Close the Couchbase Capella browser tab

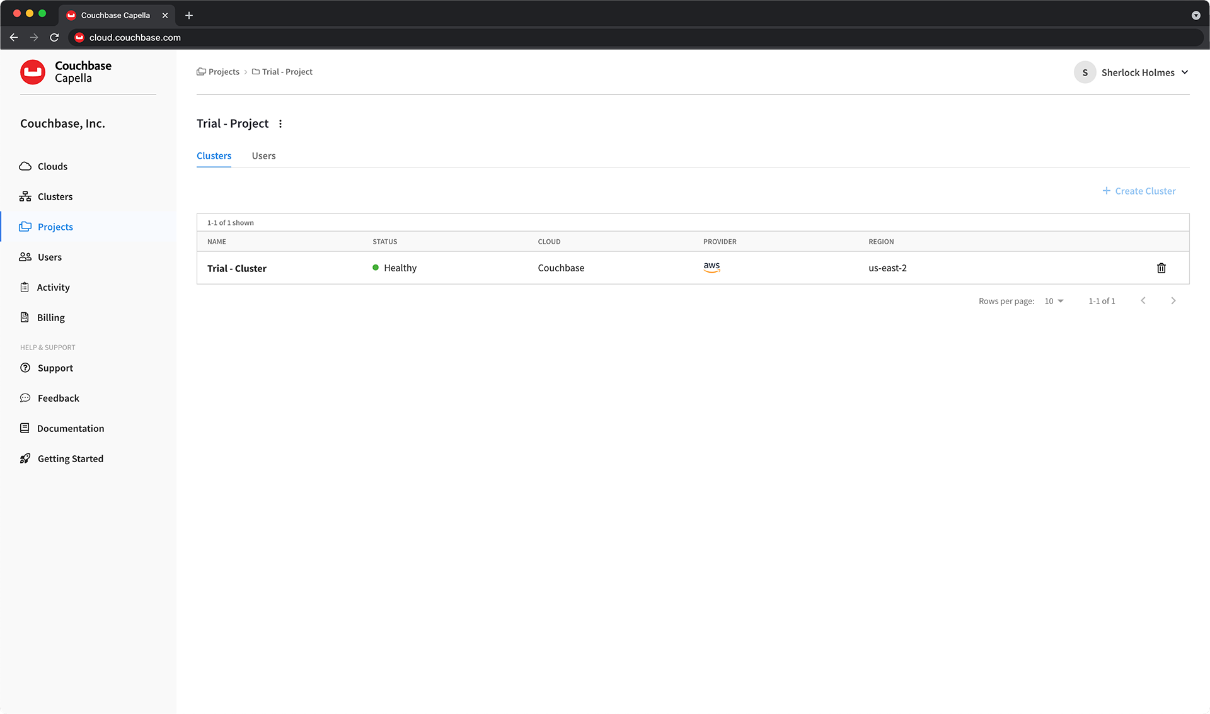(x=165, y=15)
